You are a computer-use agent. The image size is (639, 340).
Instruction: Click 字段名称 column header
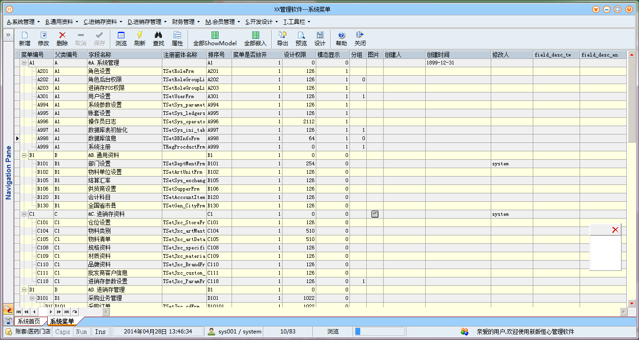pos(124,54)
